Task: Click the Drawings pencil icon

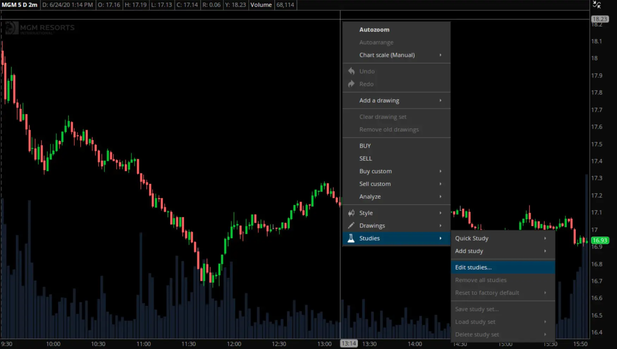Action: click(x=351, y=225)
